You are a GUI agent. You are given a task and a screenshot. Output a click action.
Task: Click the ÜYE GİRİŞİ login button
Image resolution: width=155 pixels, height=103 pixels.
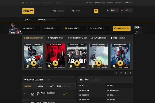tap(112, 10)
